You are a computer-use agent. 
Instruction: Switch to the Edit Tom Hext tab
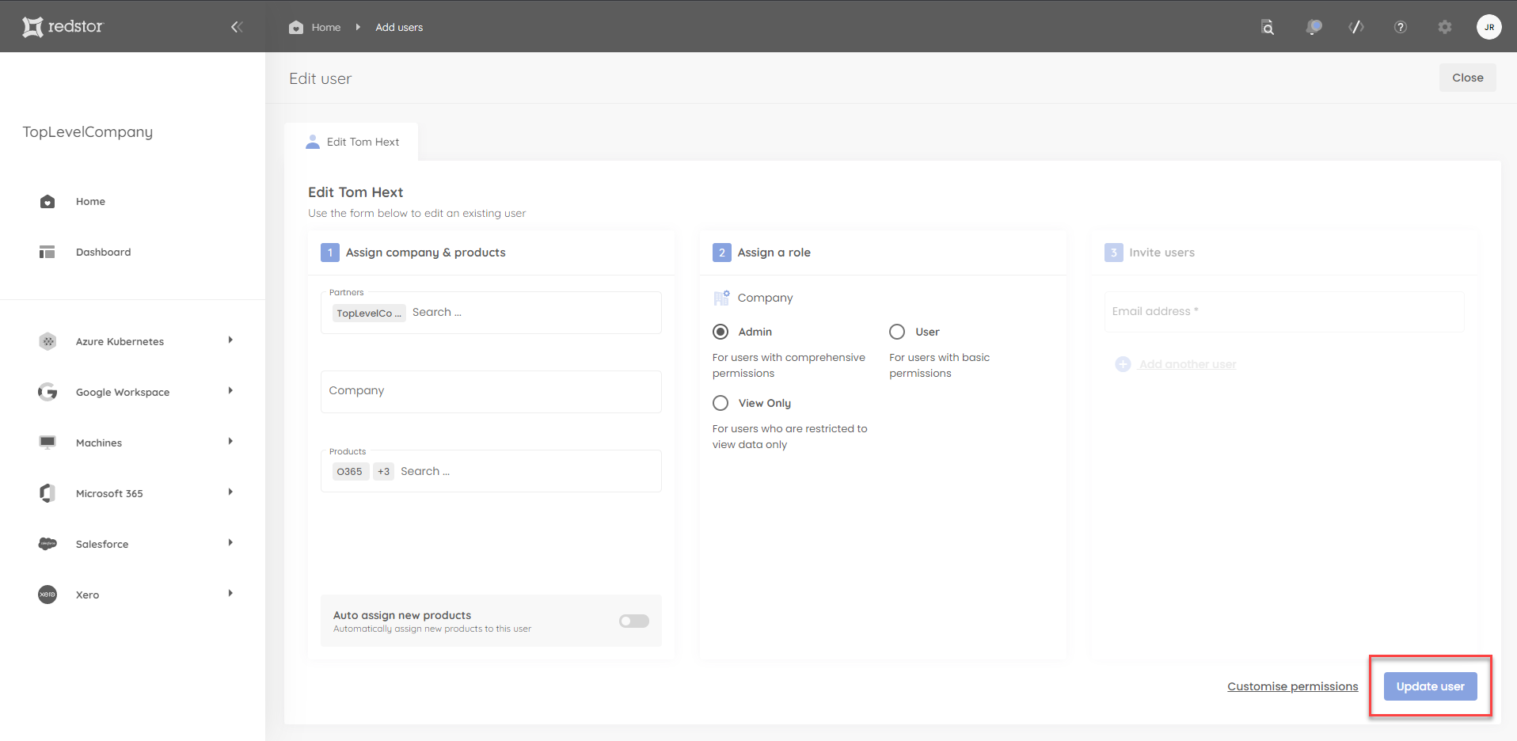coord(351,142)
